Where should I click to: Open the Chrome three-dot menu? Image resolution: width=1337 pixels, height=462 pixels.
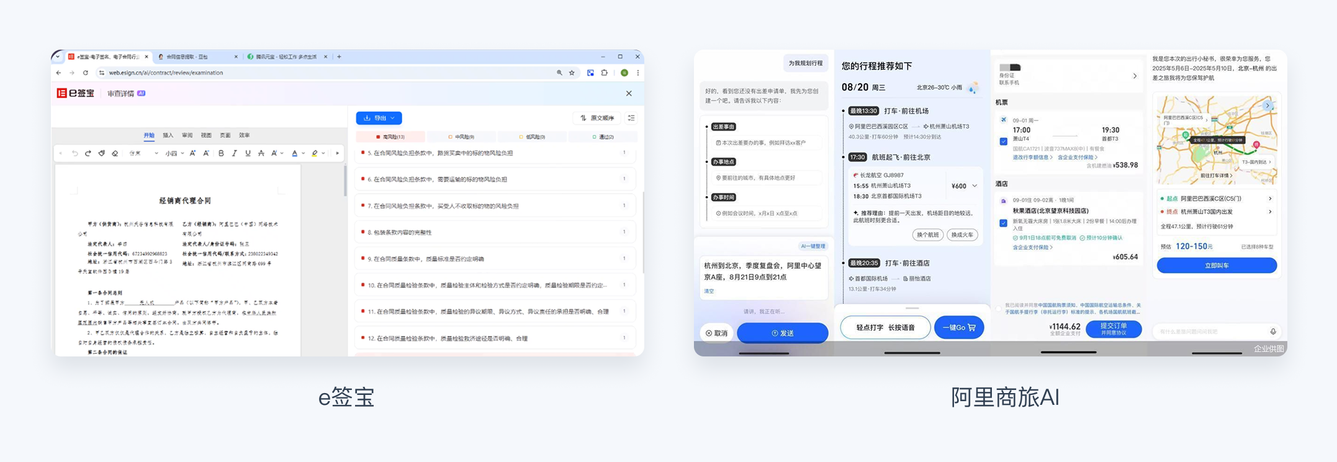point(637,73)
